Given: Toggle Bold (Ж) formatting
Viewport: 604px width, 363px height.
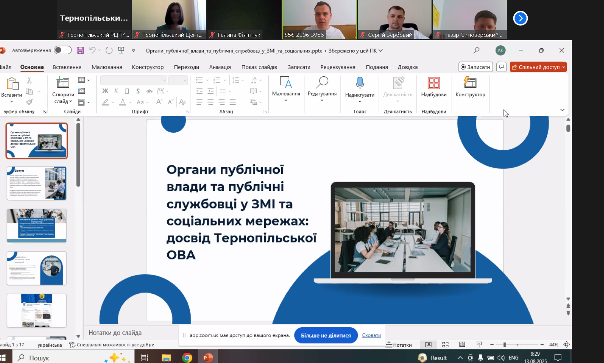Looking at the screenshot, I should (105, 91).
